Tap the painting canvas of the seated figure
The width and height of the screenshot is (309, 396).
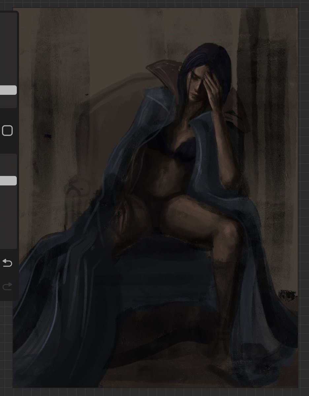pos(156,197)
